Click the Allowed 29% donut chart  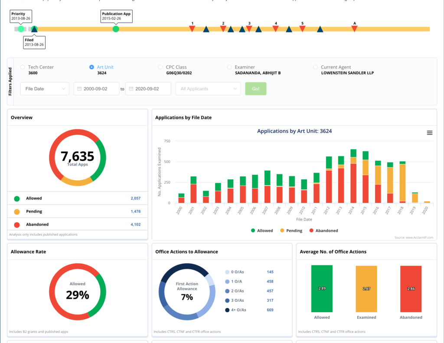click(77, 292)
